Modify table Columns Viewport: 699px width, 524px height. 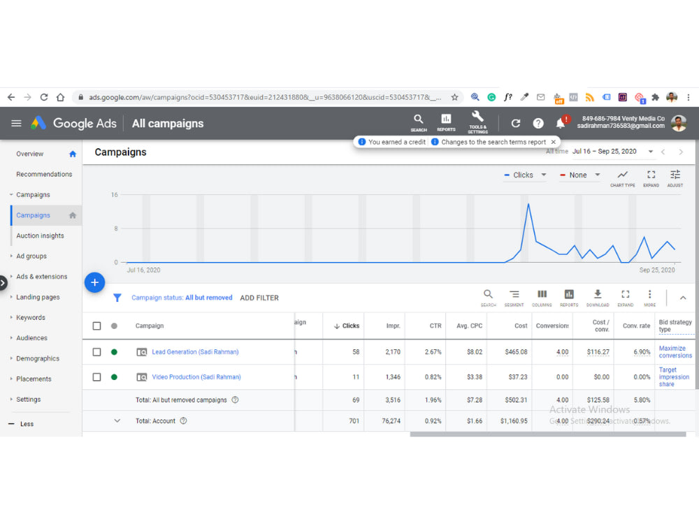[x=542, y=298]
